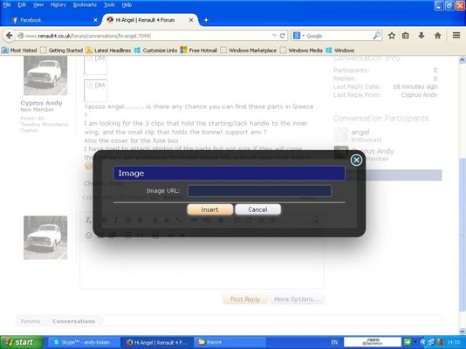466x349 pixels.
Task: Switch to the Facebook tab
Action: pos(53,20)
